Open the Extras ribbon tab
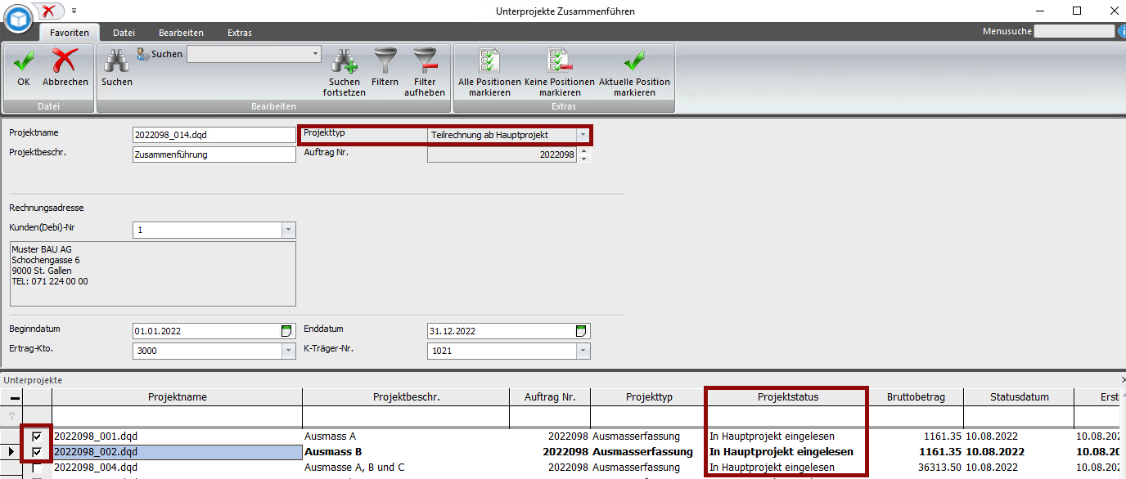 coord(240,33)
